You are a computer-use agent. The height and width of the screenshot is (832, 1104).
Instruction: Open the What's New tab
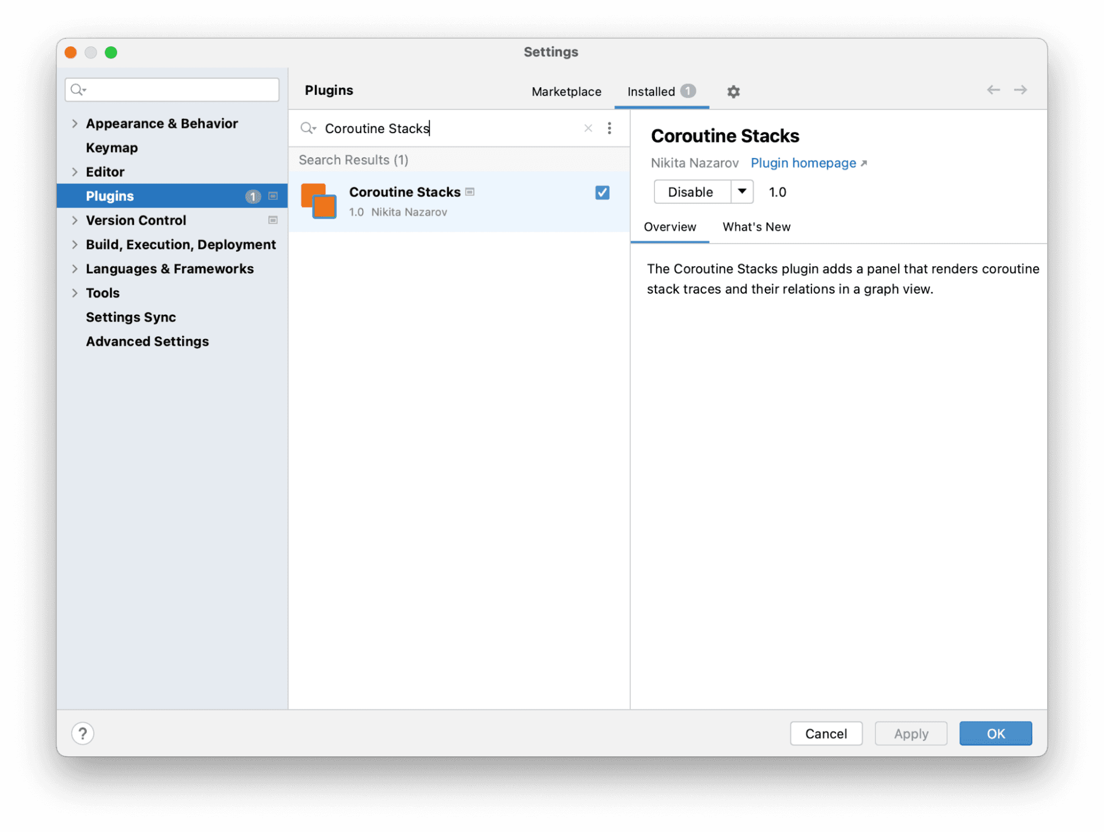(756, 227)
